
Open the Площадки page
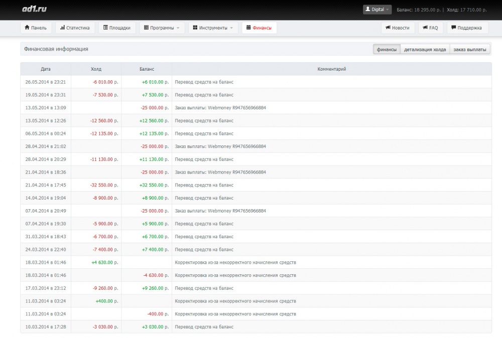point(117,28)
